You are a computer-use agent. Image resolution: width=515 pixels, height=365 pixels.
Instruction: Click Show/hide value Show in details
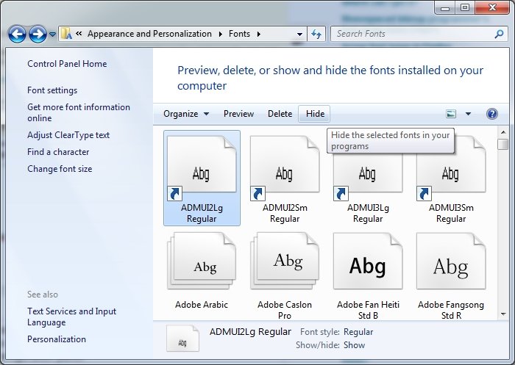tap(354, 345)
